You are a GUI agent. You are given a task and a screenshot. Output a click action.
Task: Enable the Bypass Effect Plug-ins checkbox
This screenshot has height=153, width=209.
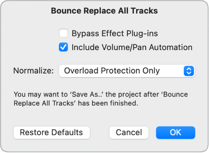click(x=63, y=34)
